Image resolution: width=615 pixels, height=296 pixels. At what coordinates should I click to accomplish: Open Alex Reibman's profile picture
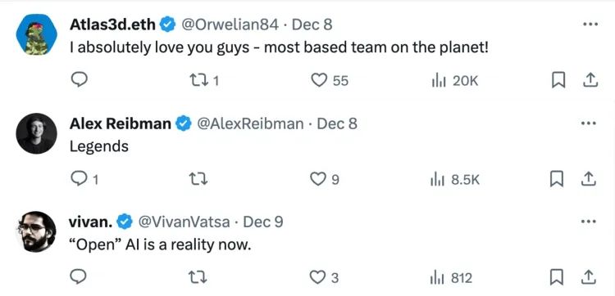(x=36, y=133)
